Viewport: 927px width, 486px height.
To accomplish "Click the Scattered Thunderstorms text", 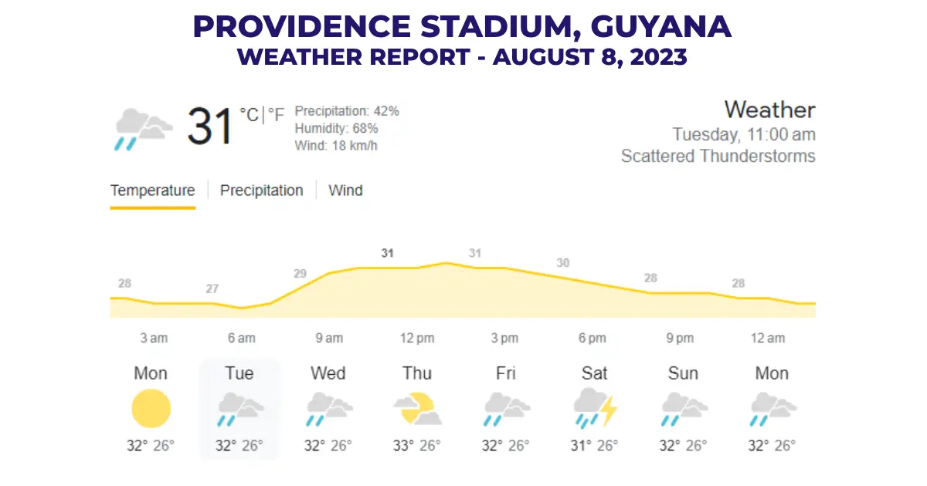I will 718,156.
